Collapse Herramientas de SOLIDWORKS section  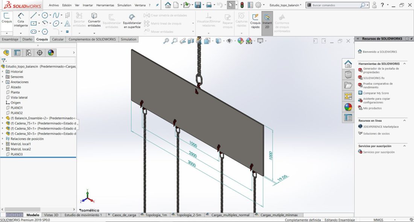(x=405, y=63)
